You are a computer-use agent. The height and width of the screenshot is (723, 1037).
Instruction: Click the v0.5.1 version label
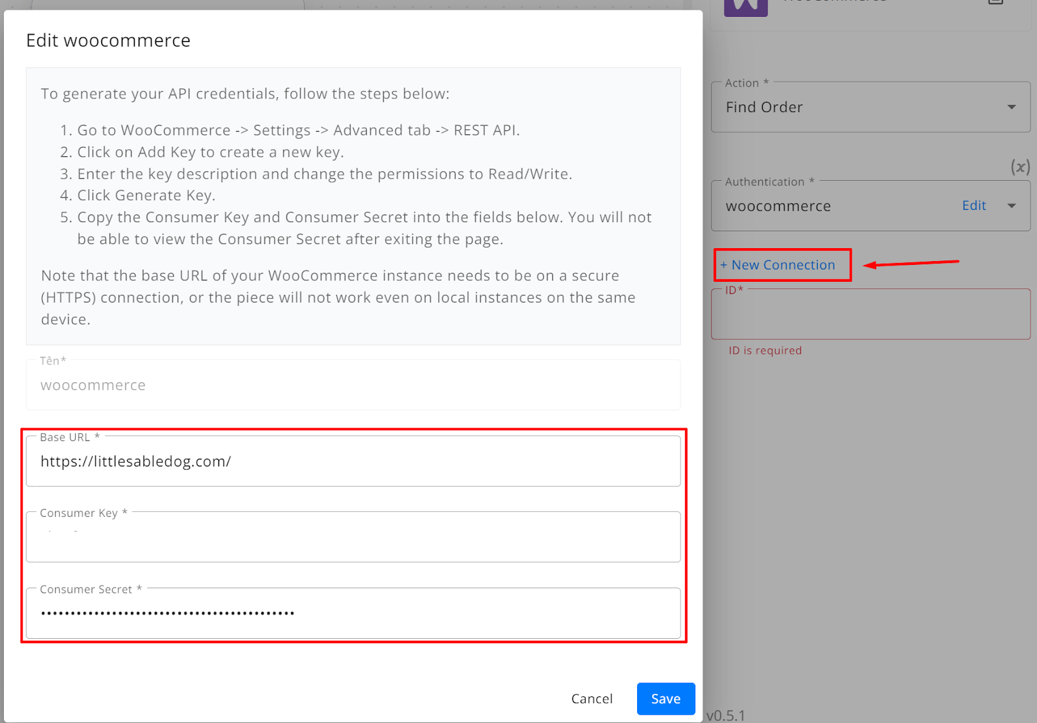click(725, 715)
